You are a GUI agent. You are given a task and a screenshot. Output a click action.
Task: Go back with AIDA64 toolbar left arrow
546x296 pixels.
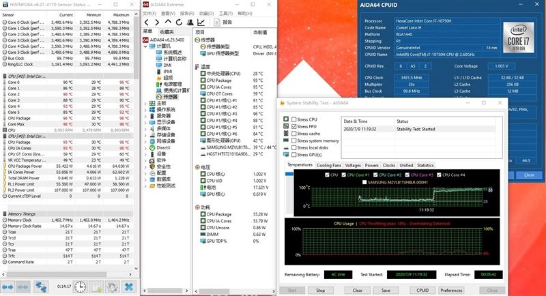(147, 23)
